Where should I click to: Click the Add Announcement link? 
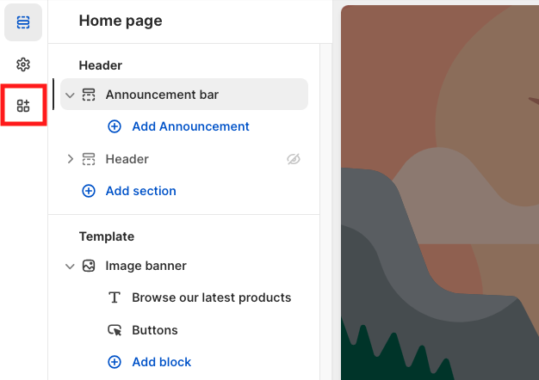190,126
